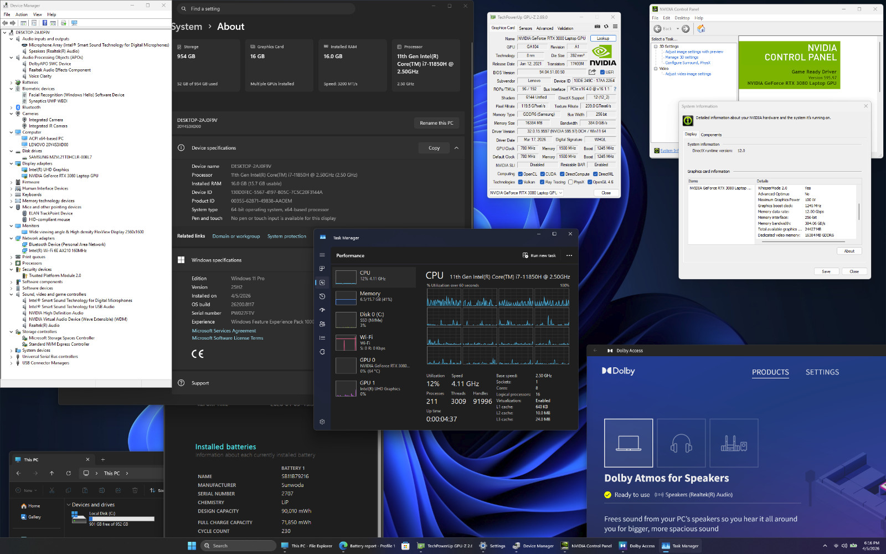This screenshot has width=886, height=554.
Task: Open the GPU selection dropdown in GPU-Z
Action: coord(526,193)
